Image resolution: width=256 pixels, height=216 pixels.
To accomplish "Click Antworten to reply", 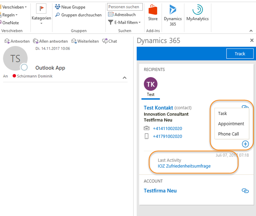I will [17, 41].
